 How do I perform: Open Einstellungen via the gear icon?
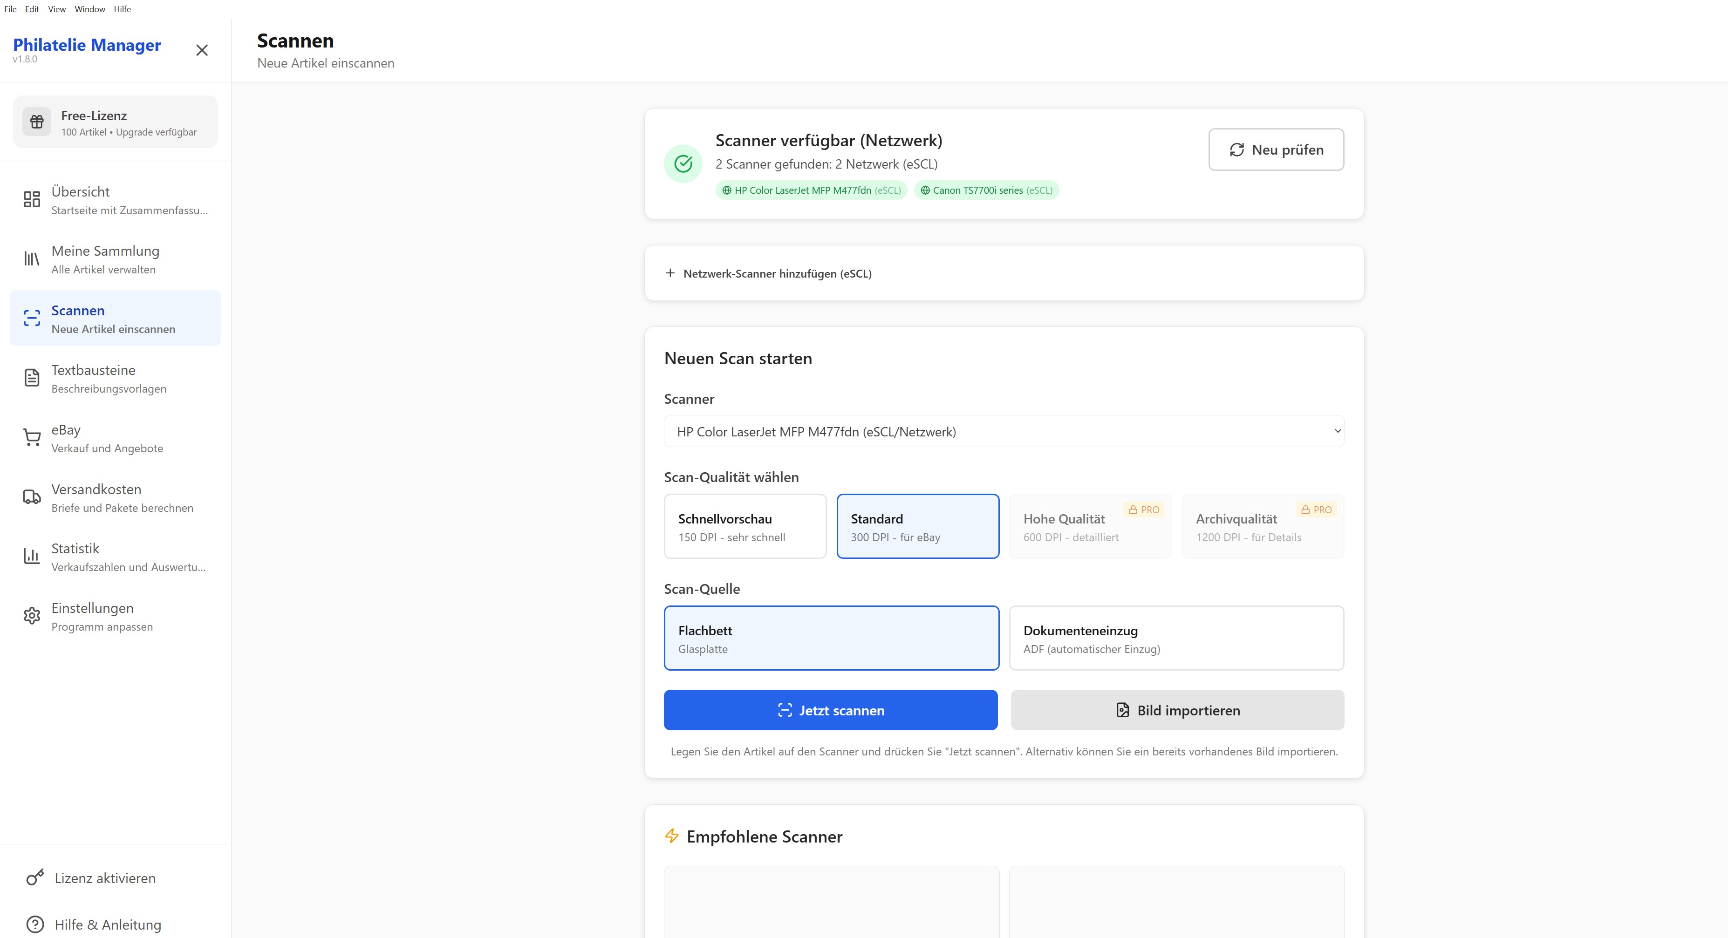[32, 616]
